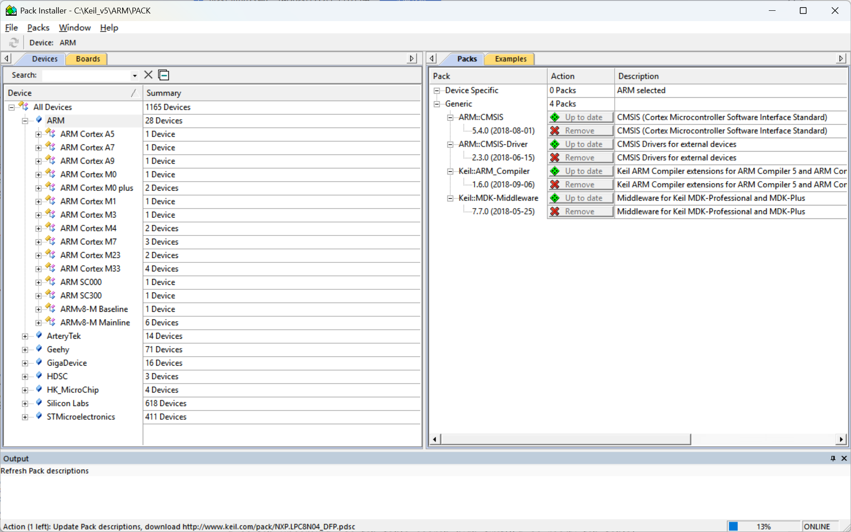The image size is (851, 532).
Task: Collapse the ARM vendor tree node
Action: click(x=25, y=121)
